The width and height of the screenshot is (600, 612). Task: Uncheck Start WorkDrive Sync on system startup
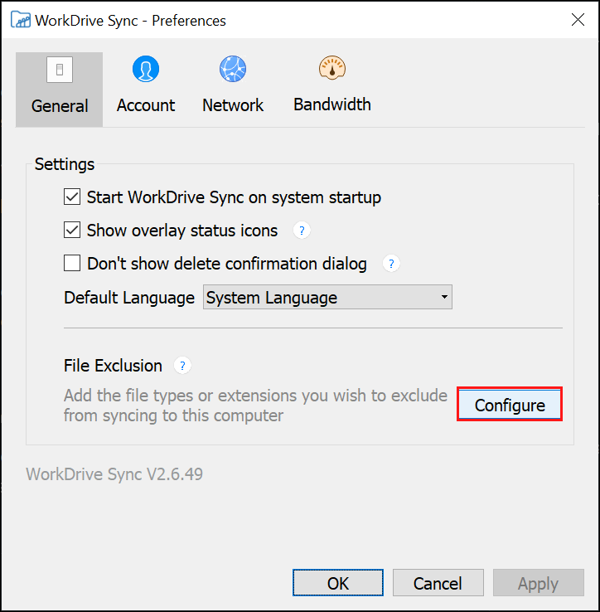72,197
